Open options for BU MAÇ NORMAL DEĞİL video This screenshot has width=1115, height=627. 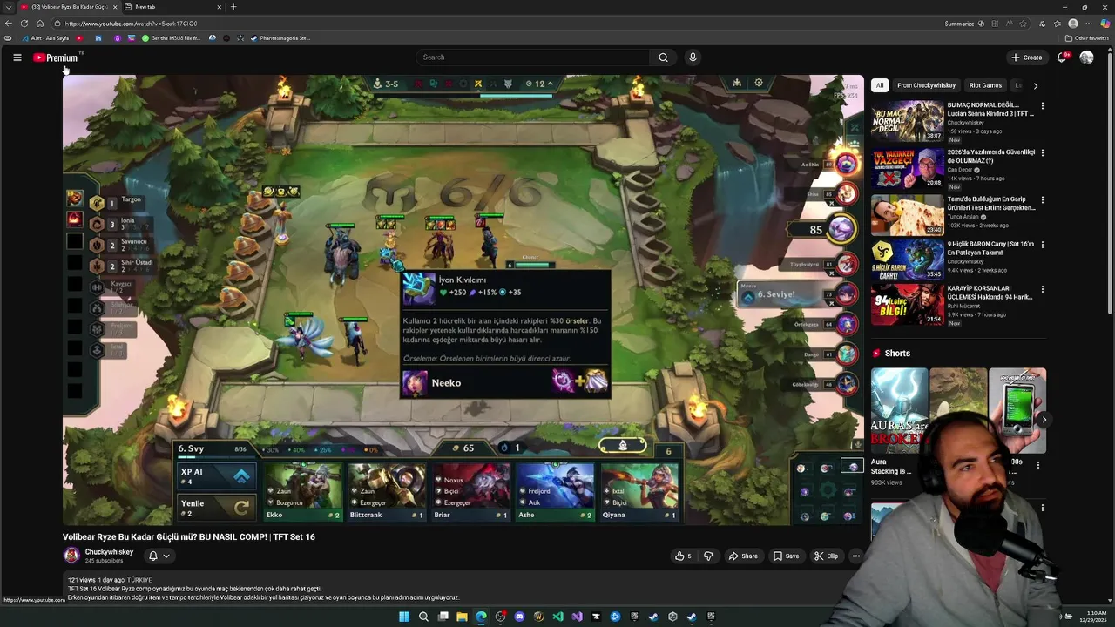tap(1042, 106)
